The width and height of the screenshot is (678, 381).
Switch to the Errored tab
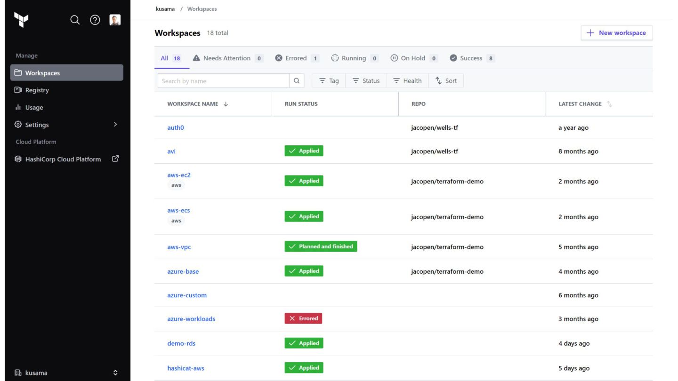pos(297,58)
